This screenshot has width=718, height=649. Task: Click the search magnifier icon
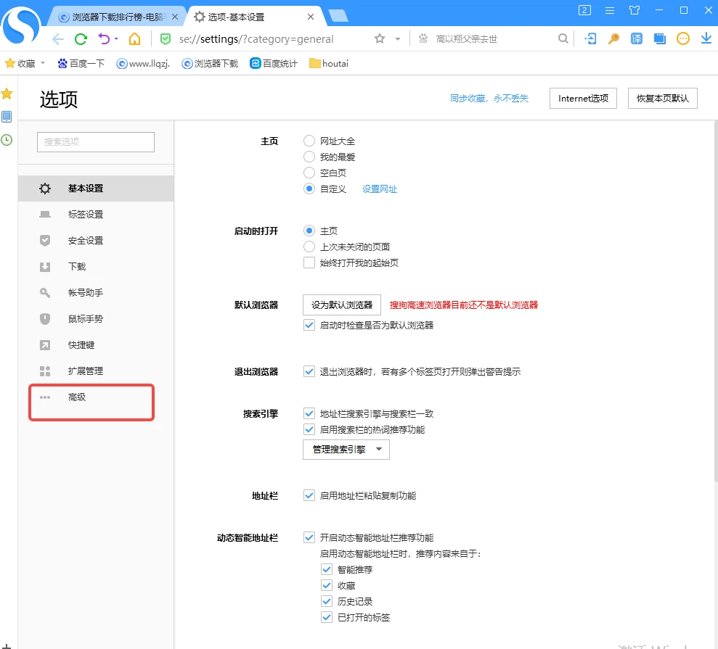[563, 39]
